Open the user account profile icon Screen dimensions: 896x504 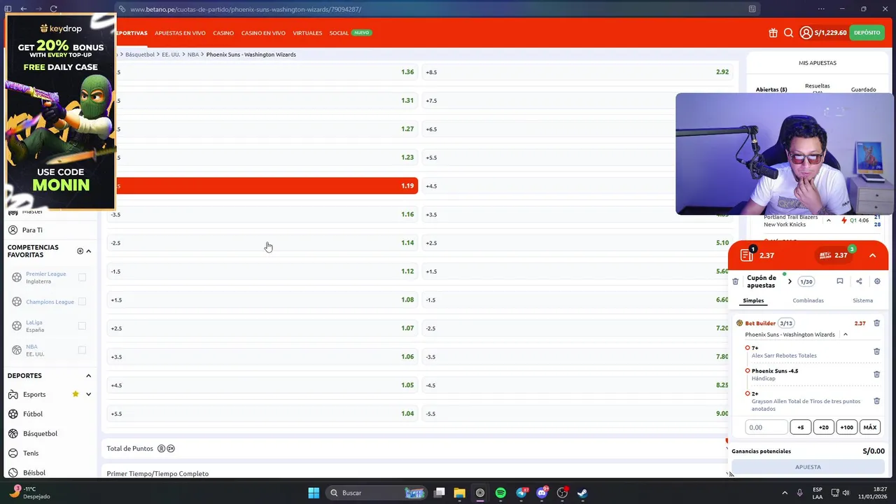806,33
